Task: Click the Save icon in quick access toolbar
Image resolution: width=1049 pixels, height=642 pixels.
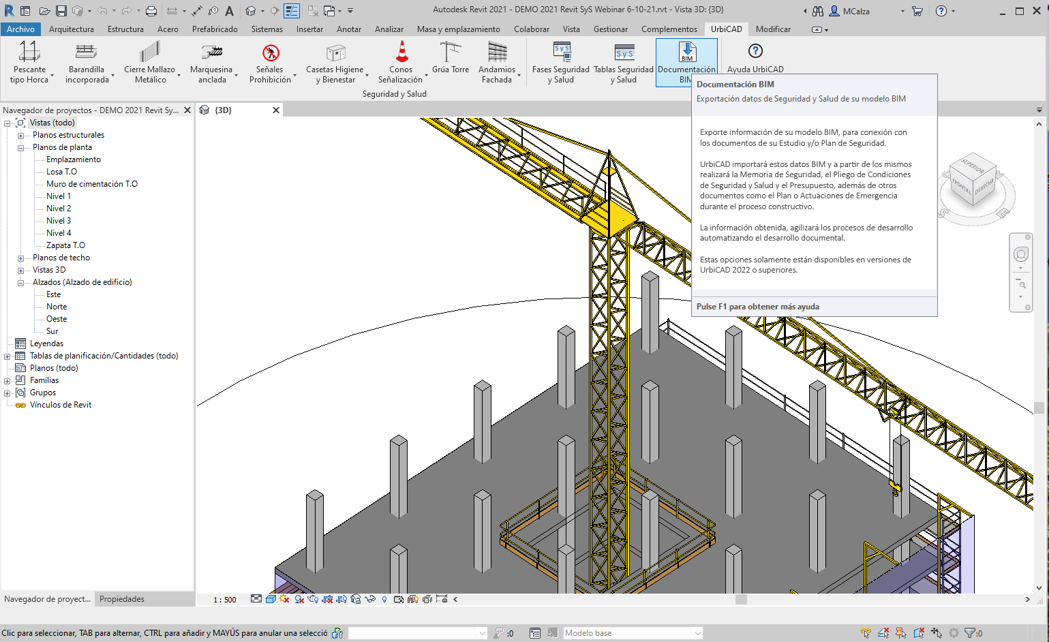Action: pyautogui.click(x=61, y=11)
